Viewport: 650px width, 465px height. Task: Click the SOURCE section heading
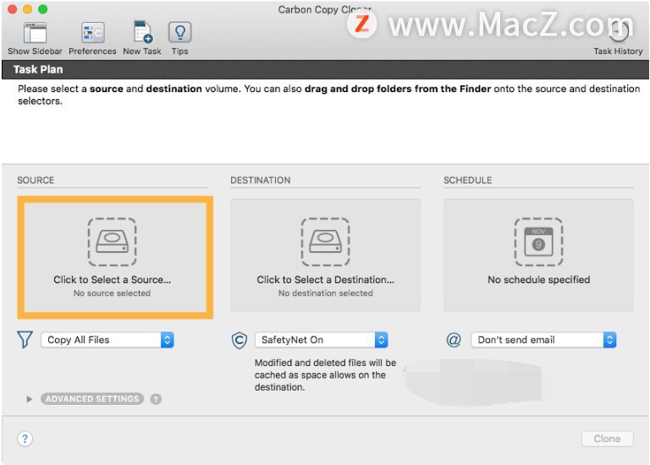[36, 180]
